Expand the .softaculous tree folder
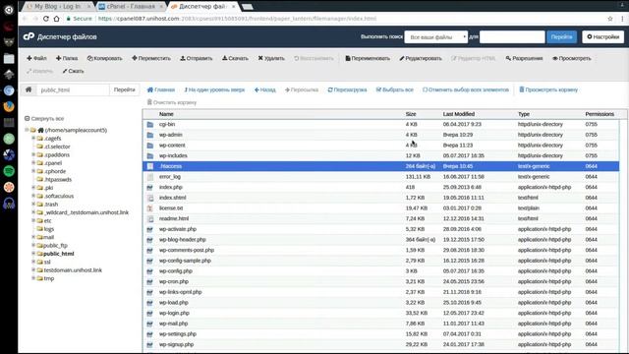The image size is (629, 354). point(33,196)
